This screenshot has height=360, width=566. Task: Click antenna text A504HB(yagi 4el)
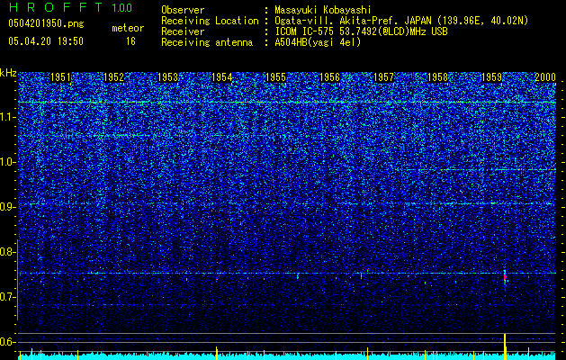[318, 42]
